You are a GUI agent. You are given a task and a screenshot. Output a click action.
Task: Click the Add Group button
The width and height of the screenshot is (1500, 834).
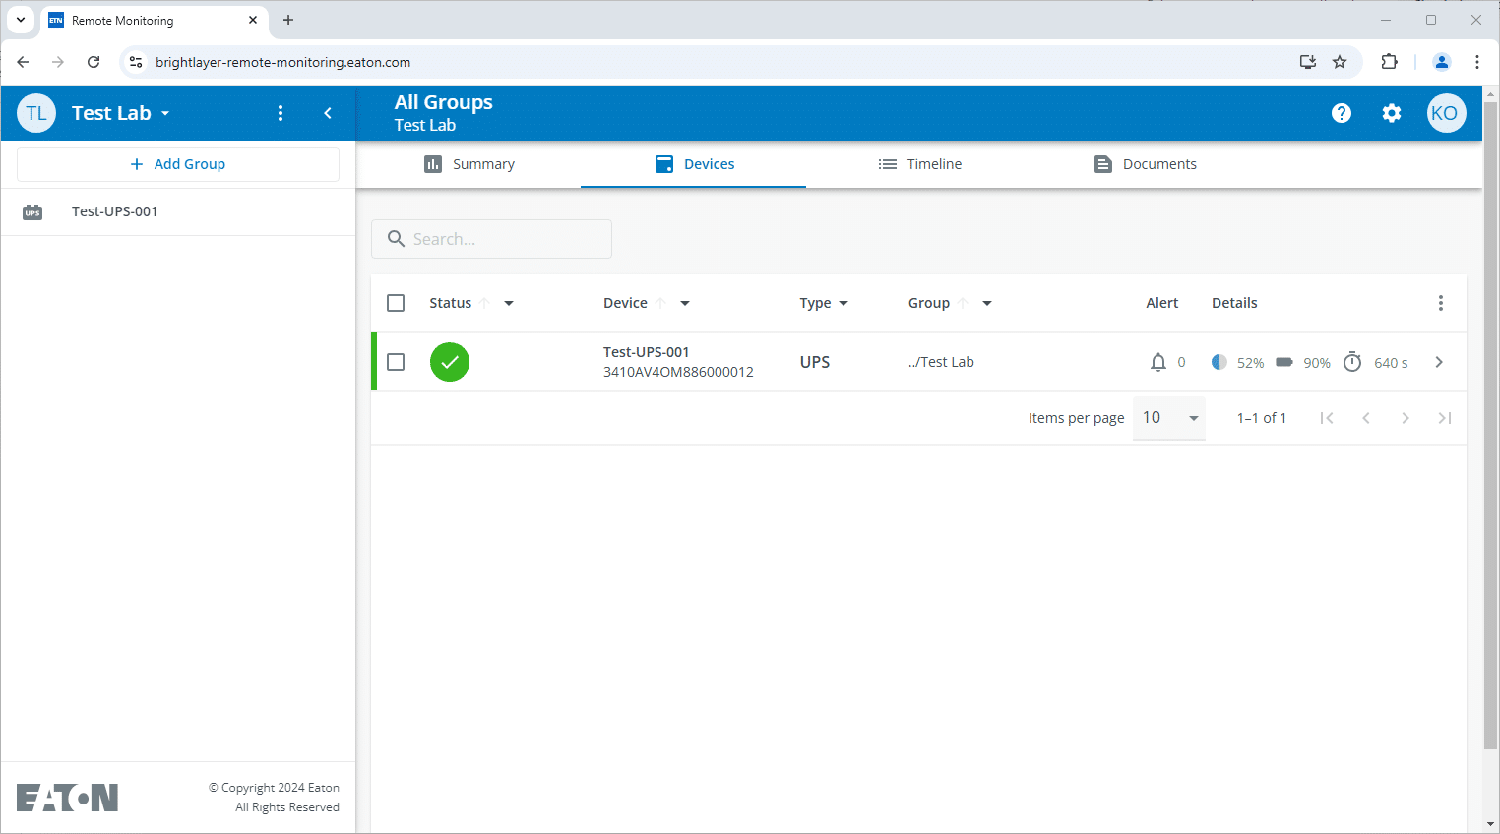point(178,164)
